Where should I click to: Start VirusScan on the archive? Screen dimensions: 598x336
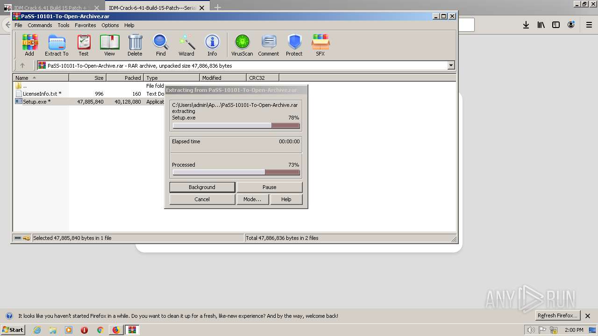pos(242,45)
